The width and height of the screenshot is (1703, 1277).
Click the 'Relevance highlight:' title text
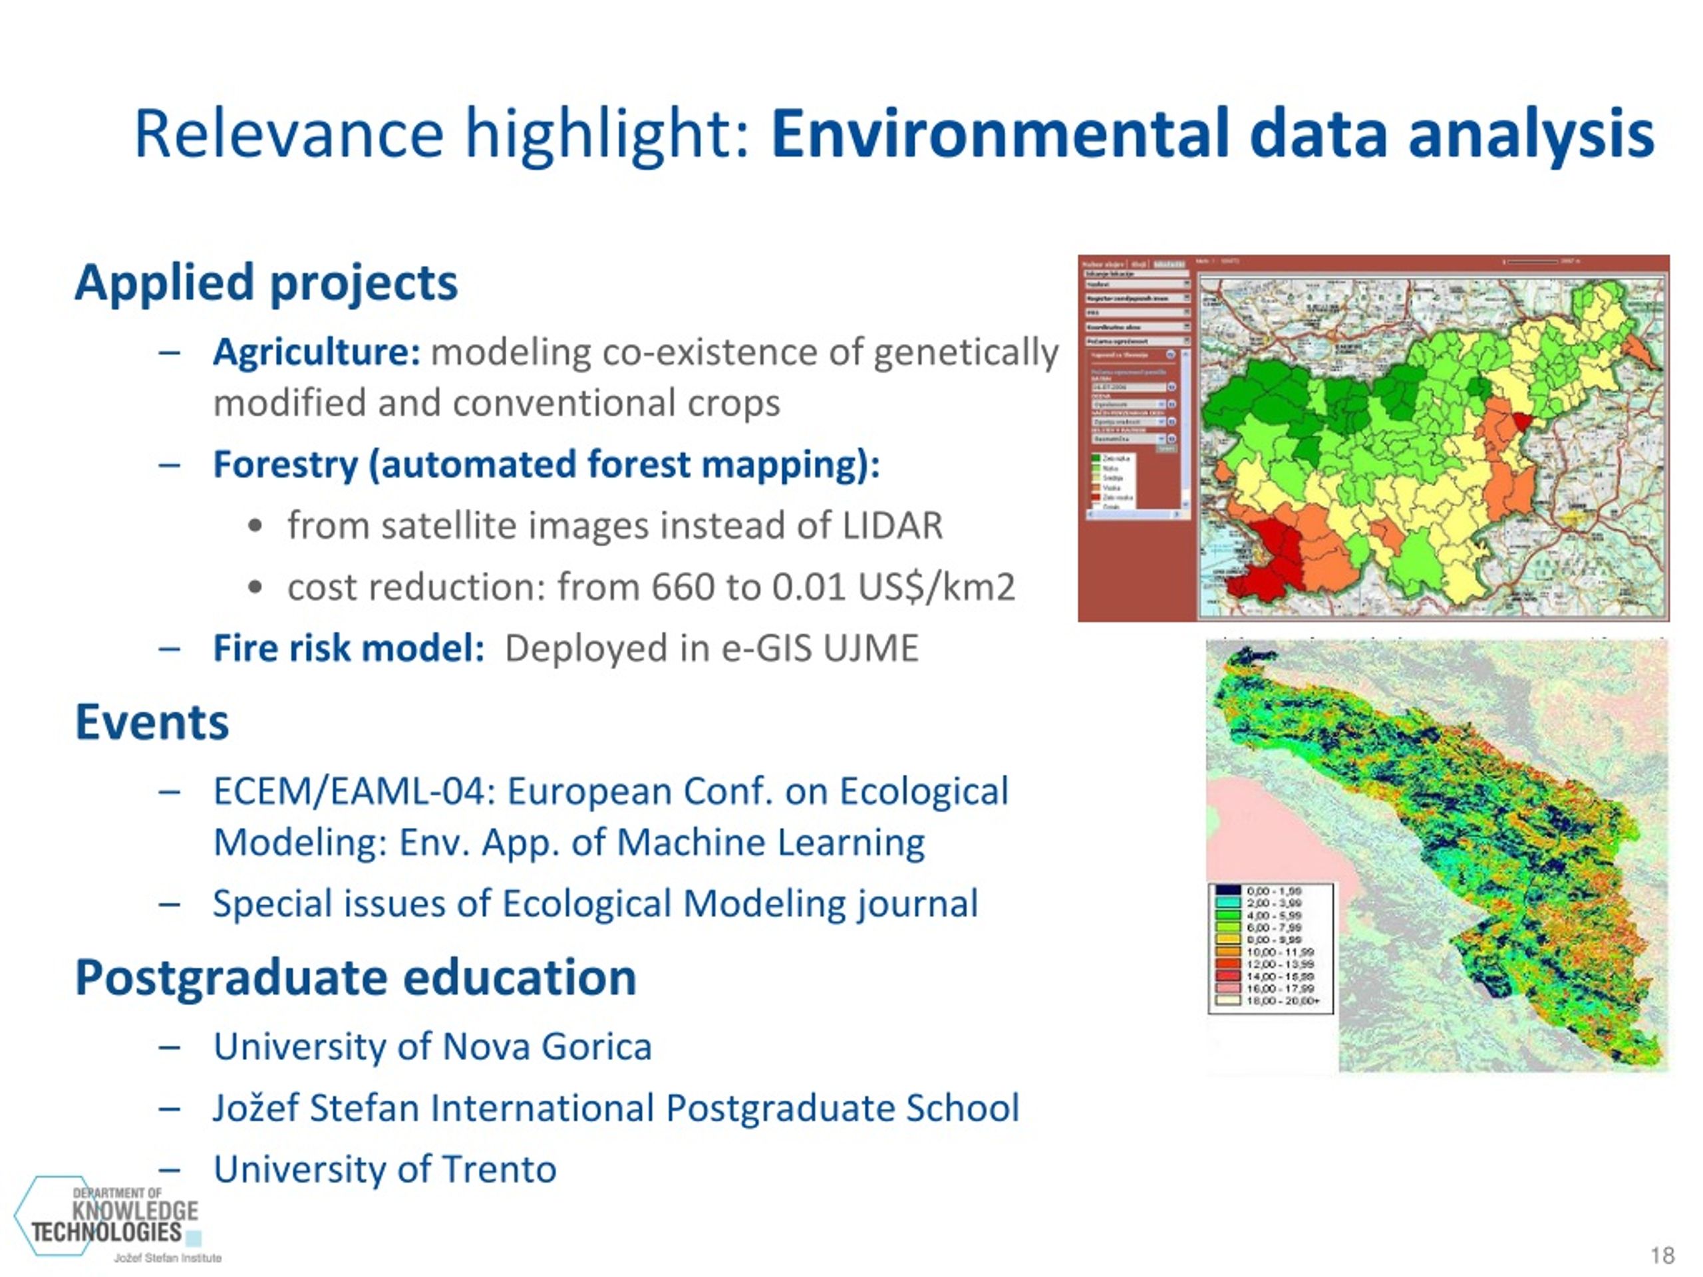point(442,135)
